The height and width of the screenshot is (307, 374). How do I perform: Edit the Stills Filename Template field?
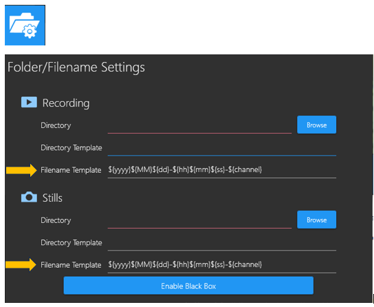pyautogui.click(x=222, y=265)
